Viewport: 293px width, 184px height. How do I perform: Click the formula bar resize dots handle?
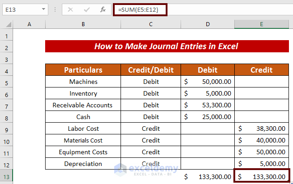click(55, 9)
